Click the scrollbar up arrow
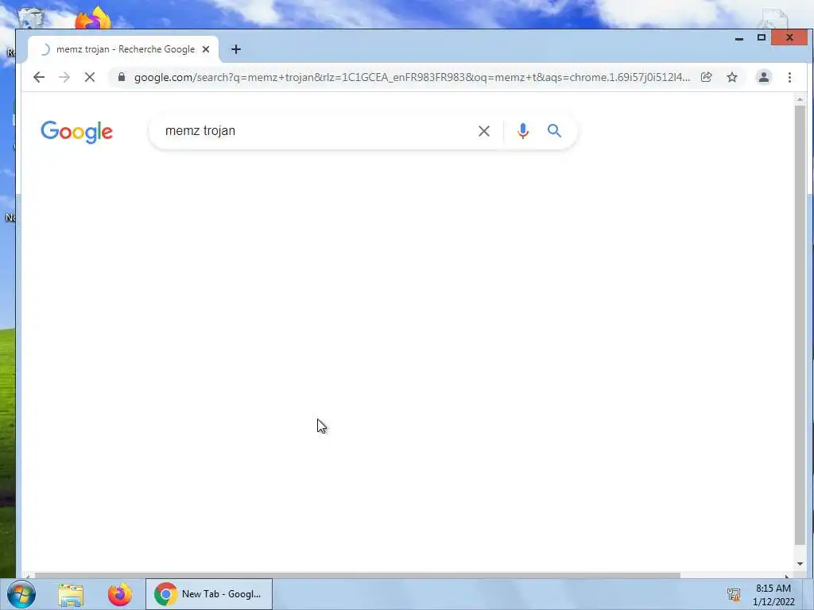Viewport: 814px width, 610px height. click(800, 98)
